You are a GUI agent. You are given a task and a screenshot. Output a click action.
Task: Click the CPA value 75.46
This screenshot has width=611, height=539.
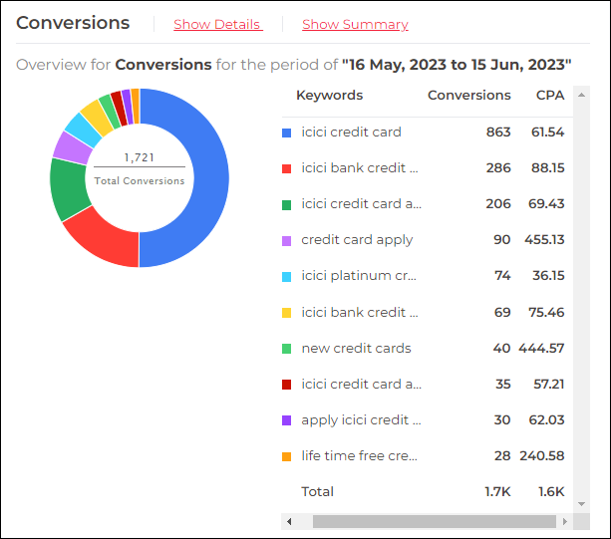tap(546, 312)
